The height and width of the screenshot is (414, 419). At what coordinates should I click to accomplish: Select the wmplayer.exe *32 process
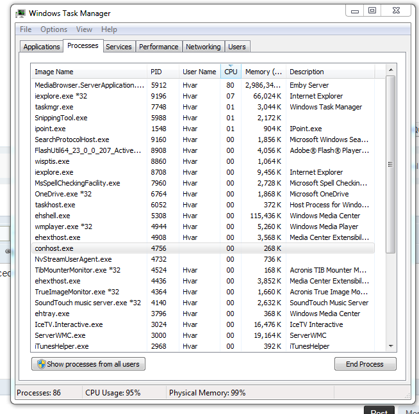click(x=203, y=227)
